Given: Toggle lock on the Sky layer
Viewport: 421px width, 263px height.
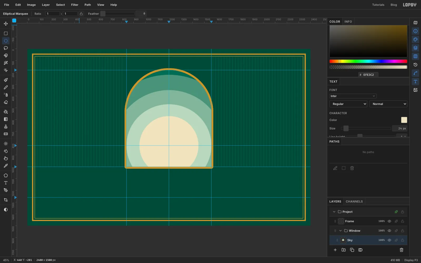Looking at the screenshot, I should [x=403, y=240].
